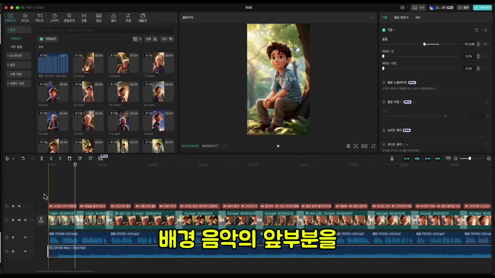
Task: Click the 내보내기 export button
Action: pyautogui.click(x=482, y=7)
